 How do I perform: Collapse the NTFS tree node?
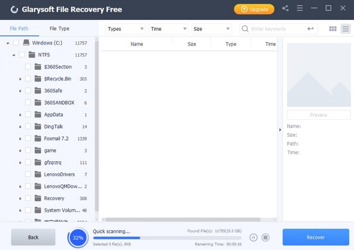[x=14, y=55]
